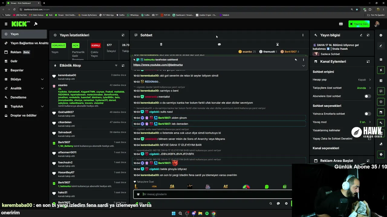Image resolution: width=387 pixels, height=217 pixels.
Task: Open Yasaklanmış kelimeler setting
Action: point(342,131)
